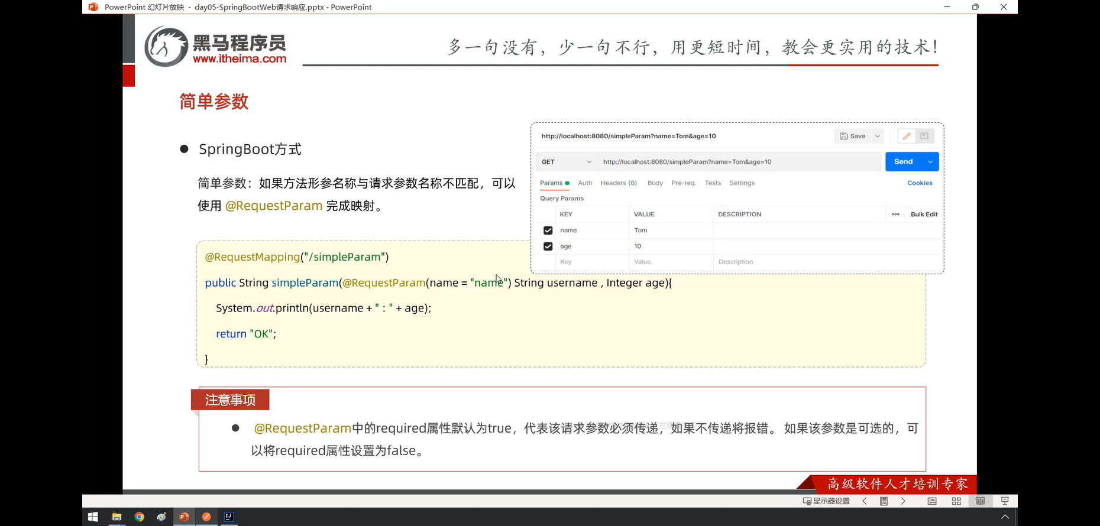Image resolution: width=1100 pixels, height=526 pixels.
Task: Open the GET method dropdown
Action: pyautogui.click(x=566, y=162)
